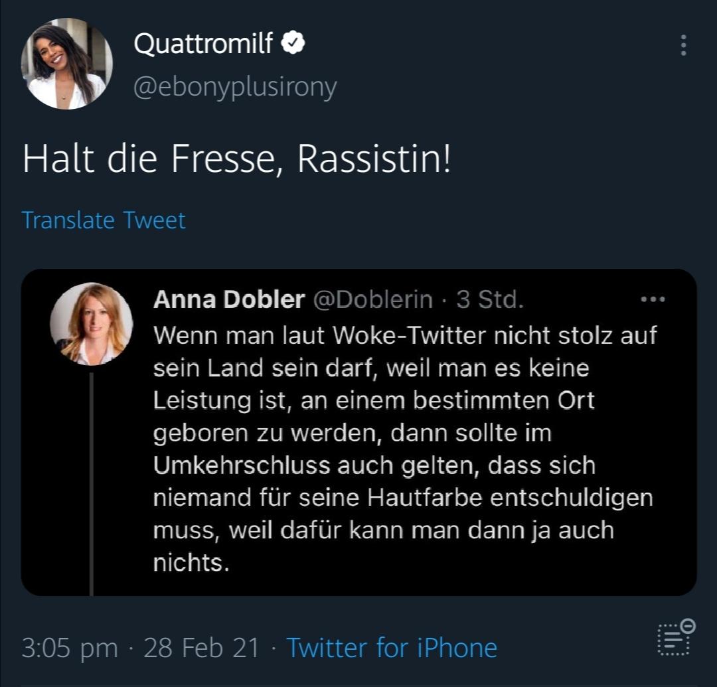The image size is (717, 687).
Task: Open the tweet options three-dot menu
Action: (x=683, y=44)
